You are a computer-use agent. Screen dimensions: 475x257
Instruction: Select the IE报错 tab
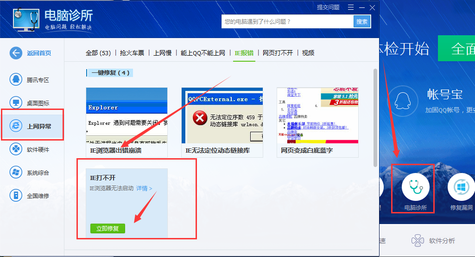pyautogui.click(x=244, y=53)
